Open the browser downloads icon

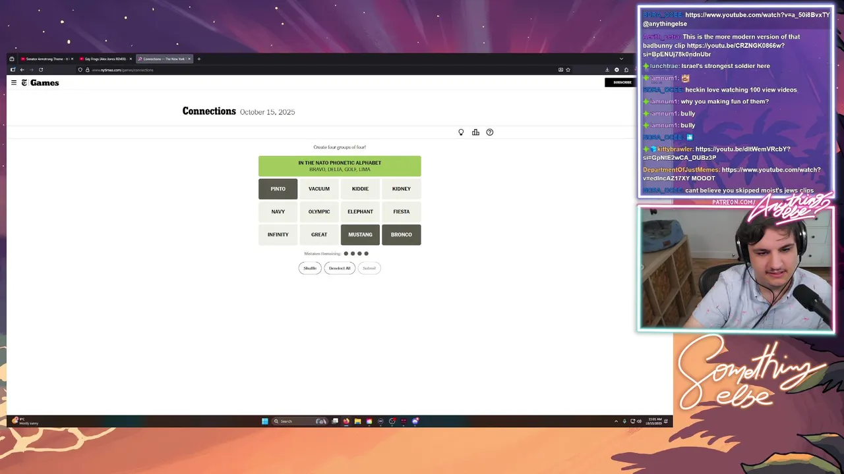607,70
